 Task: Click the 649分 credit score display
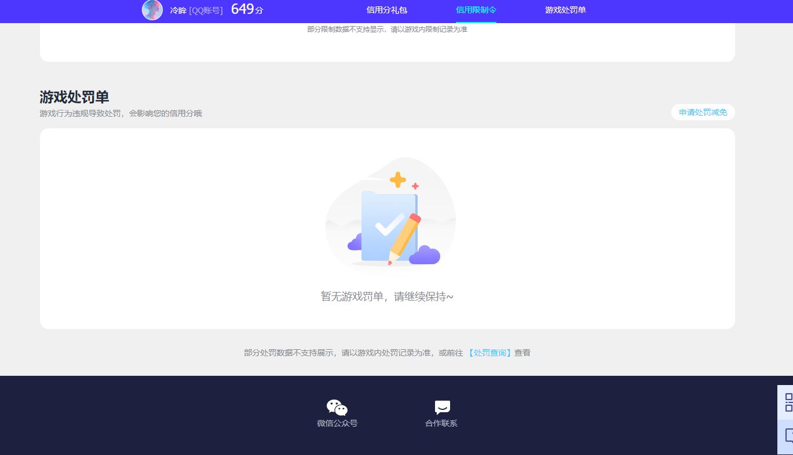[x=247, y=9]
